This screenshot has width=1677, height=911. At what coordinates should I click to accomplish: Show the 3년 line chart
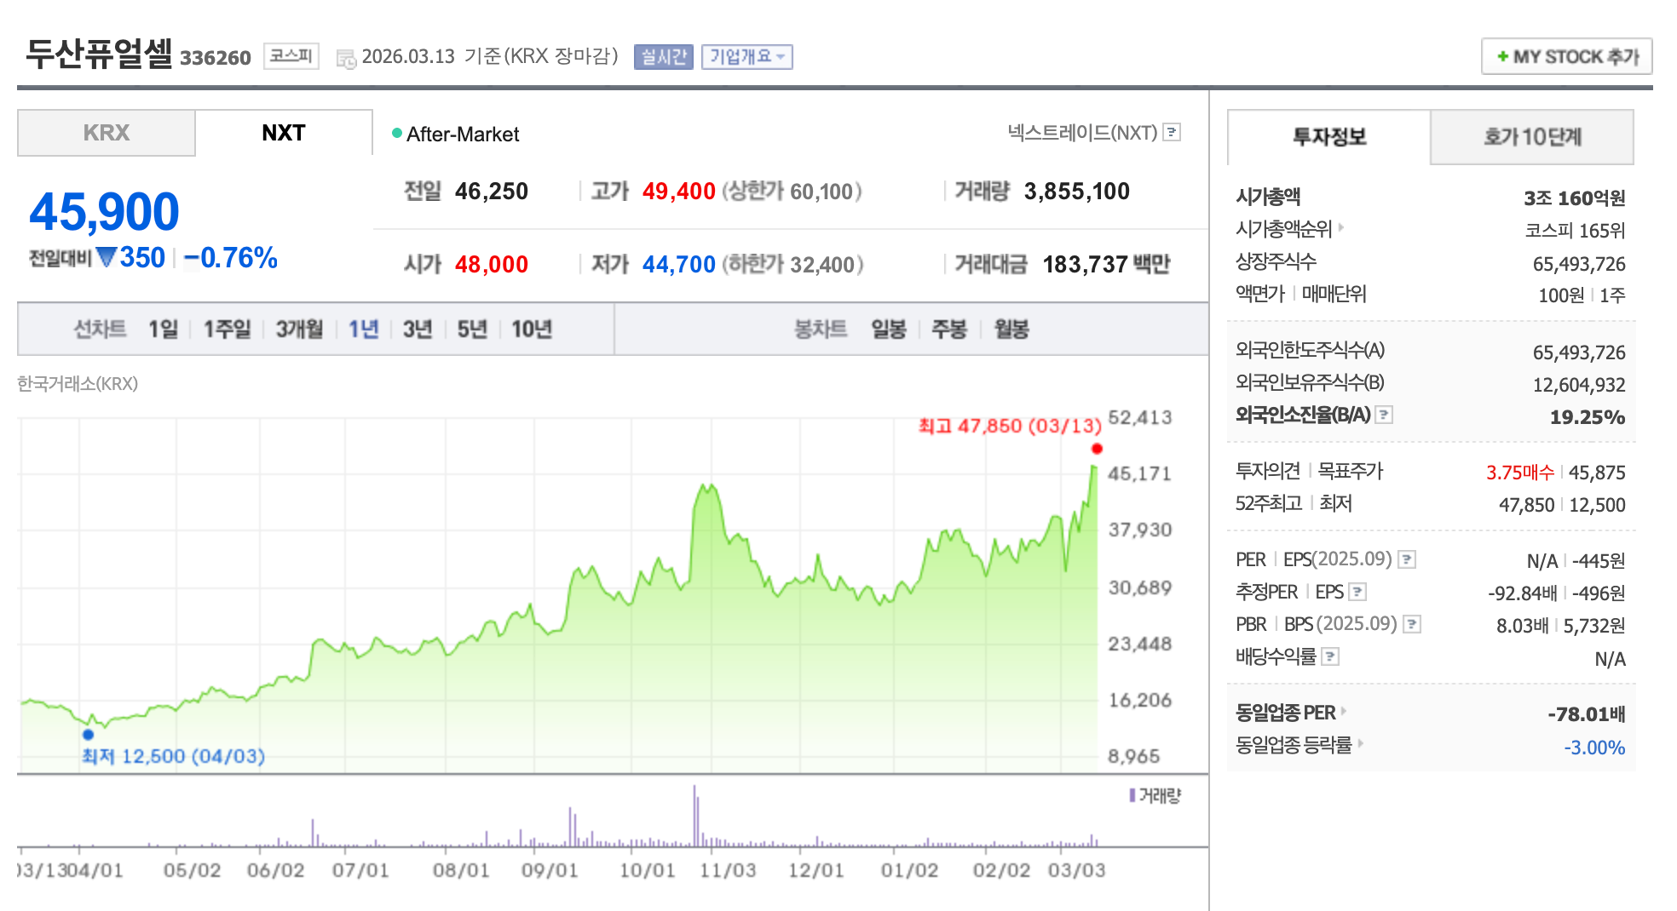point(418,329)
